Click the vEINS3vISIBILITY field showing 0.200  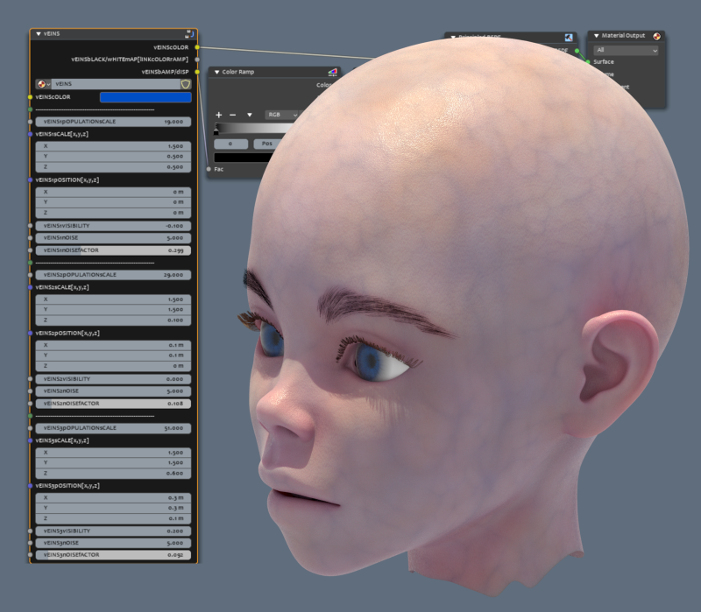pos(113,531)
